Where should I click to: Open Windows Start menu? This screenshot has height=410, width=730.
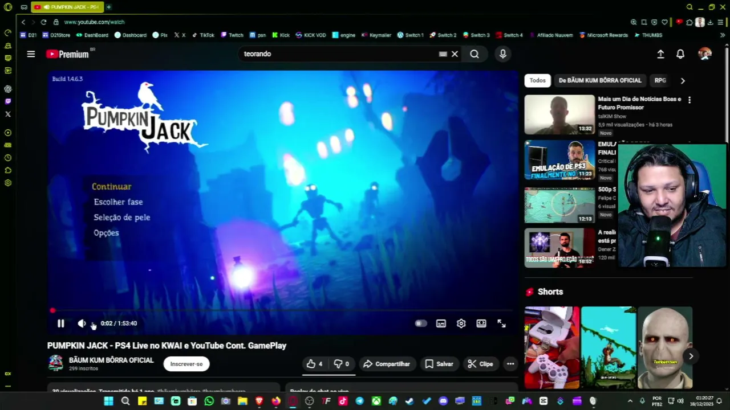pyautogui.click(x=109, y=401)
